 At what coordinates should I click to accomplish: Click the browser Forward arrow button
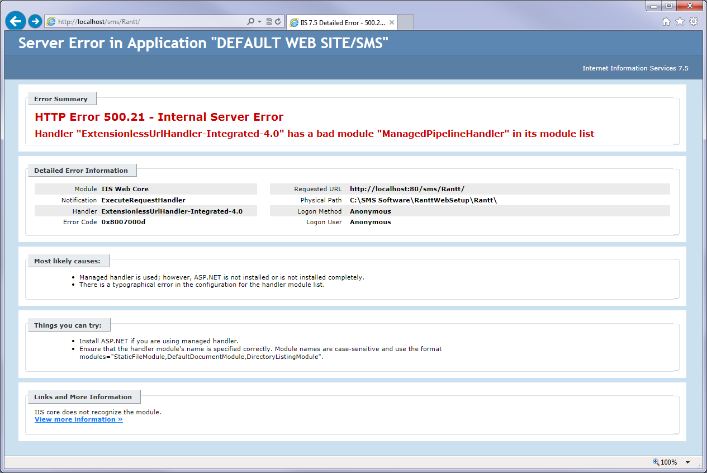(x=35, y=21)
